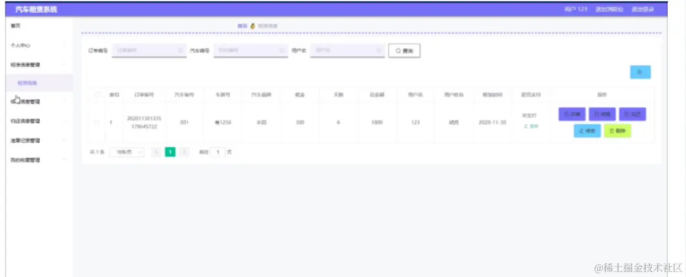Click the 支付 link under 未支付
The width and height of the screenshot is (686, 277).
point(530,127)
